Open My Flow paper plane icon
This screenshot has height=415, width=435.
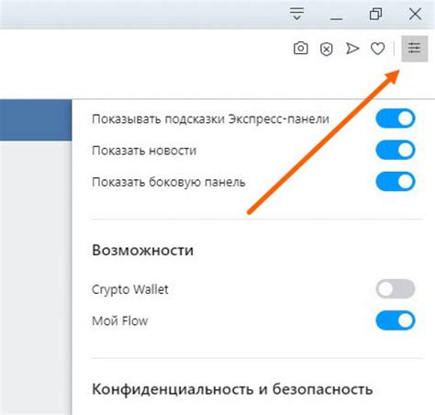(352, 49)
